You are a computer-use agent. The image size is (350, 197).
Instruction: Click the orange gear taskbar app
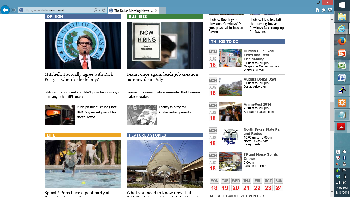342,102
